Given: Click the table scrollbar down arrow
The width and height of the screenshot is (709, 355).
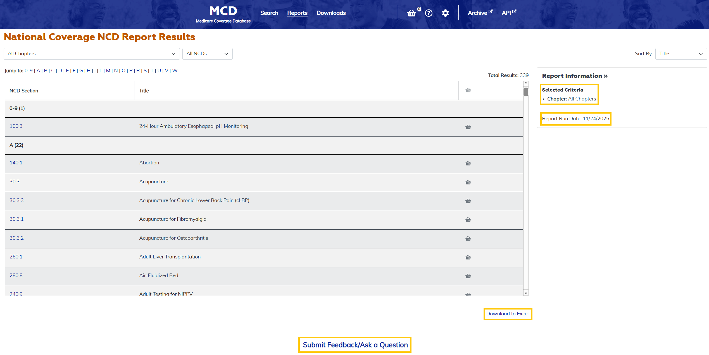Looking at the screenshot, I should click(526, 293).
